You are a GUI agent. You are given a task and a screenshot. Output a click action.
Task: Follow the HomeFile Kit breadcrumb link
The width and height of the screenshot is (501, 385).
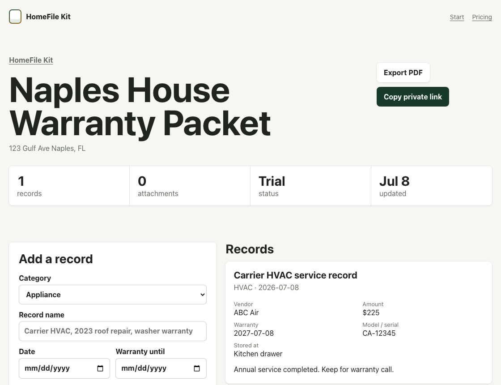point(31,60)
